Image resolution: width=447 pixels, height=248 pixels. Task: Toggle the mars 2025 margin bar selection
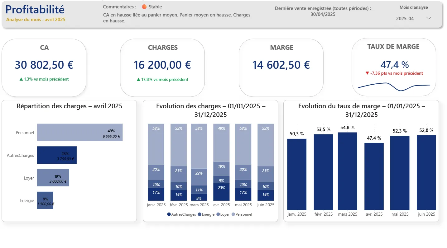348,170
